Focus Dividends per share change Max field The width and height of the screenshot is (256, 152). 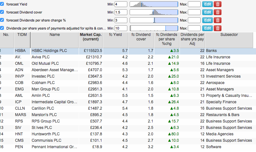click(194, 20)
